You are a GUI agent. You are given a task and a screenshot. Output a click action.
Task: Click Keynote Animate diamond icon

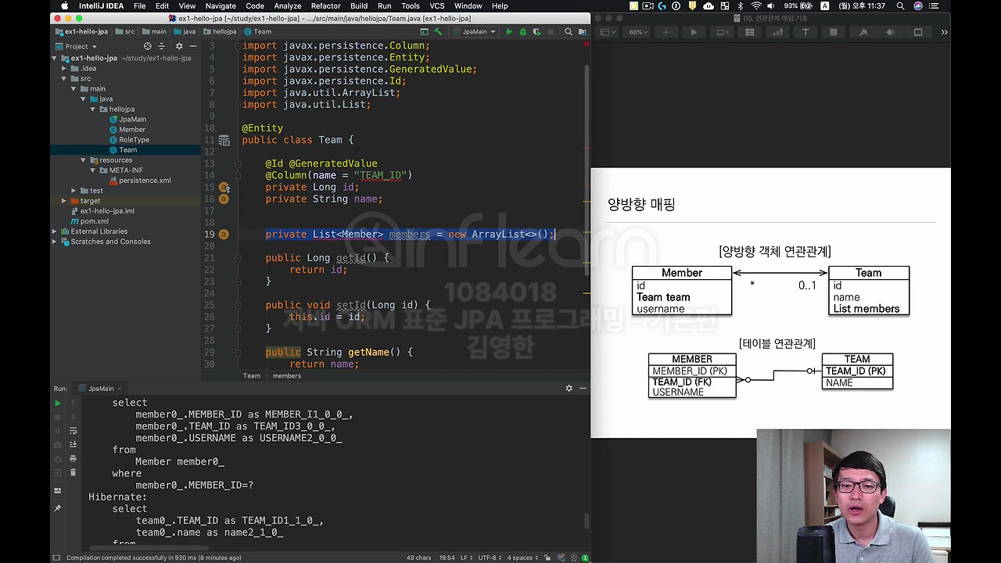coord(890,32)
